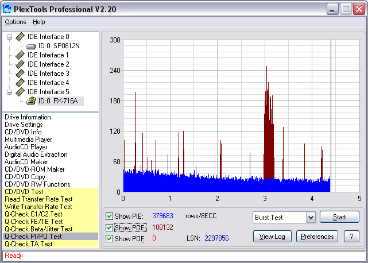The height and width of the screenshot is (263, 368).
Task: Click the IDE Interface 4 chip icon
Action: 20,83
